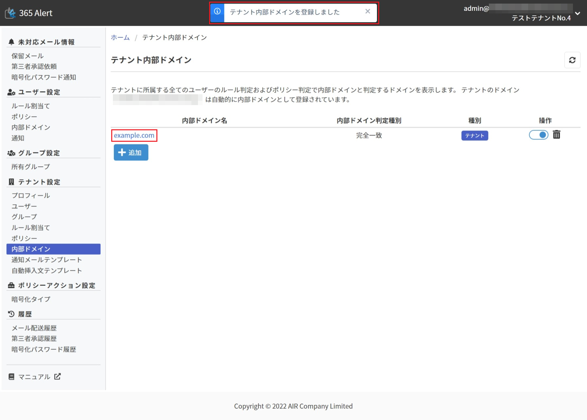Screen dimensions: 587x420
Task: Click the building icon beside テナント設定
Action: pyautogui.click(x=11, y=182)
